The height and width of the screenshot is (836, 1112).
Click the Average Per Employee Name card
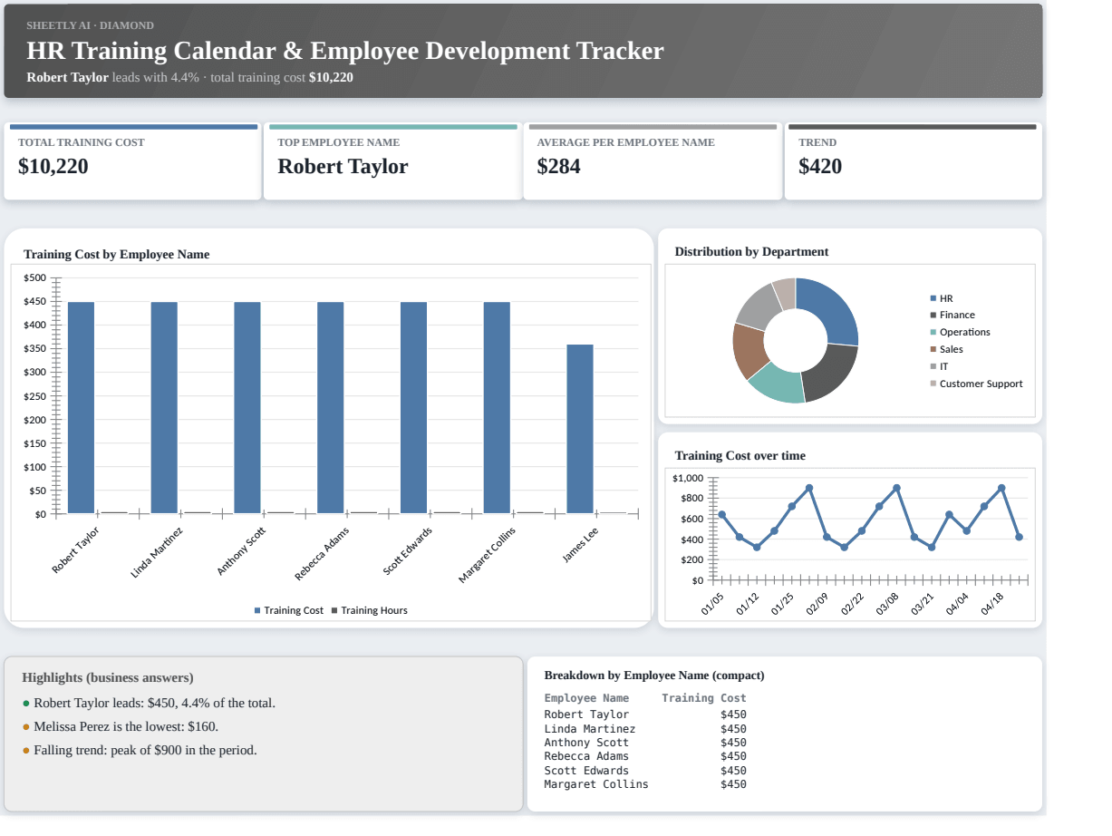(x=653, y=161)
